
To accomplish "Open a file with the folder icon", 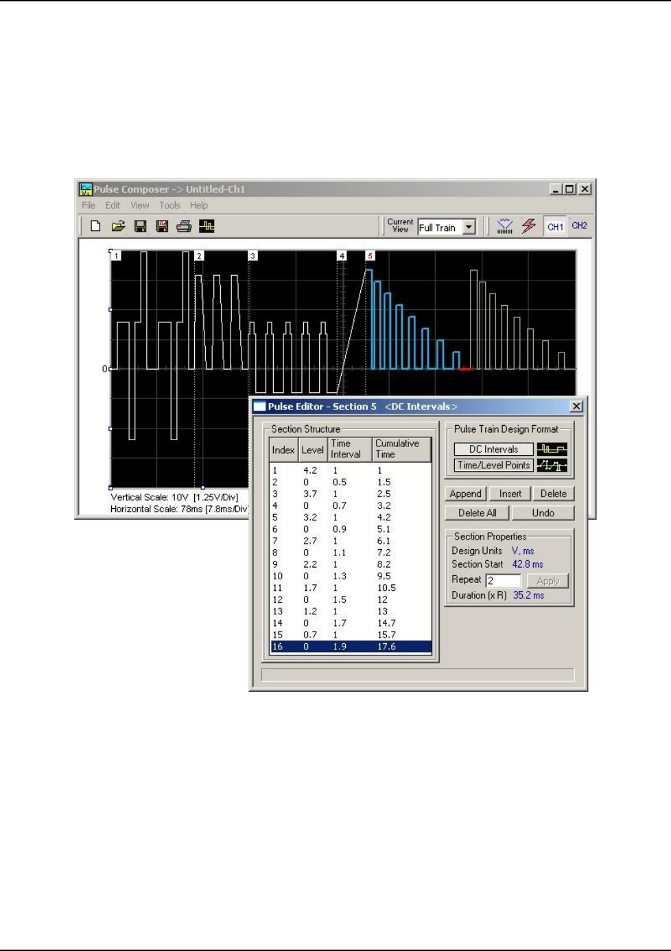I will click(118, 226).
